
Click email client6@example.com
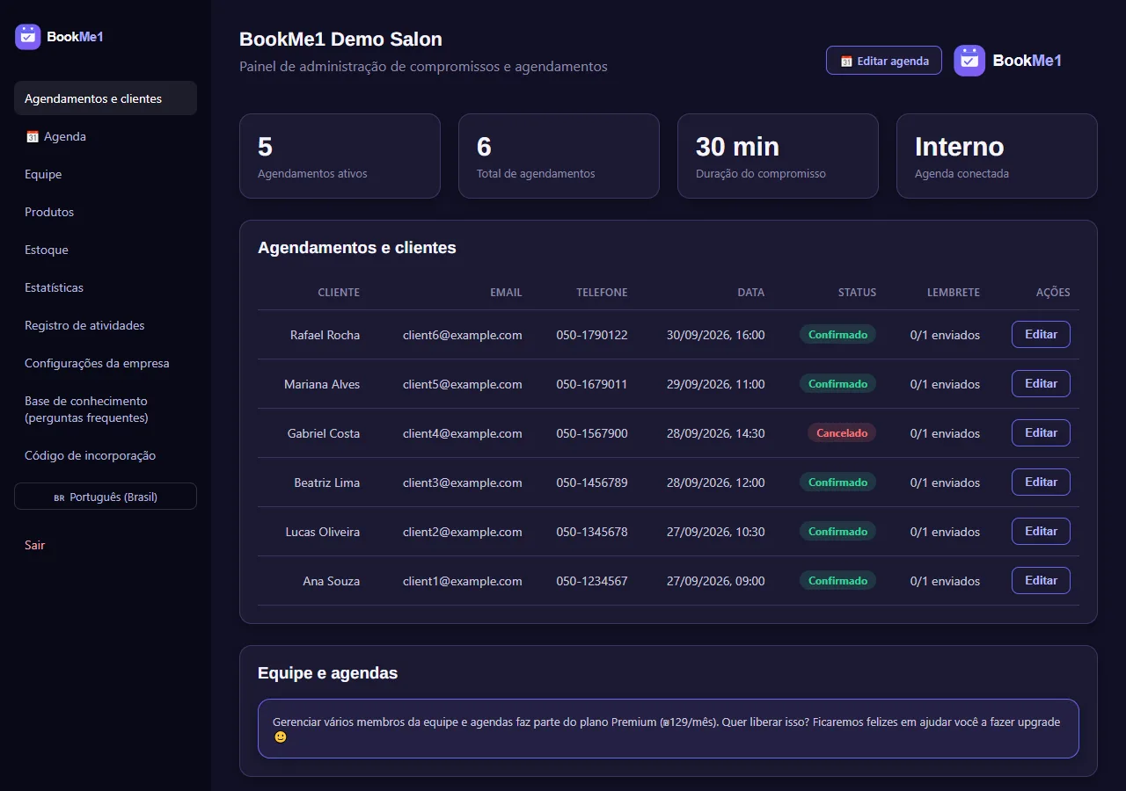(x=463, y=335)
